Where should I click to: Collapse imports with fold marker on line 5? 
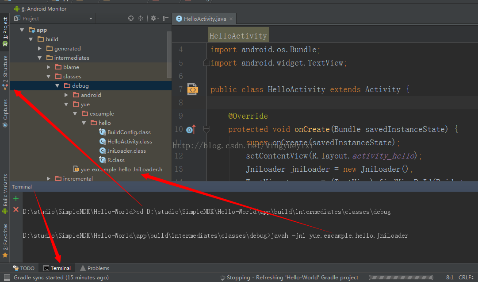tap(206, 63)
